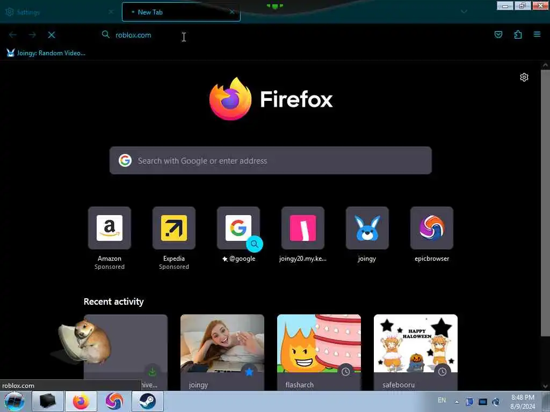The height and width of the screenshot is (412, 550).
Task: Open new tab personalize gear
Action: 524,77
